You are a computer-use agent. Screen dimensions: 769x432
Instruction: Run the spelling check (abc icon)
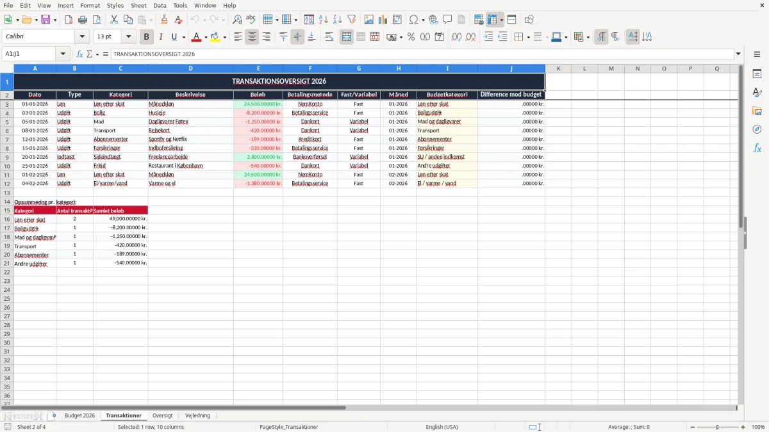(251, 20)
